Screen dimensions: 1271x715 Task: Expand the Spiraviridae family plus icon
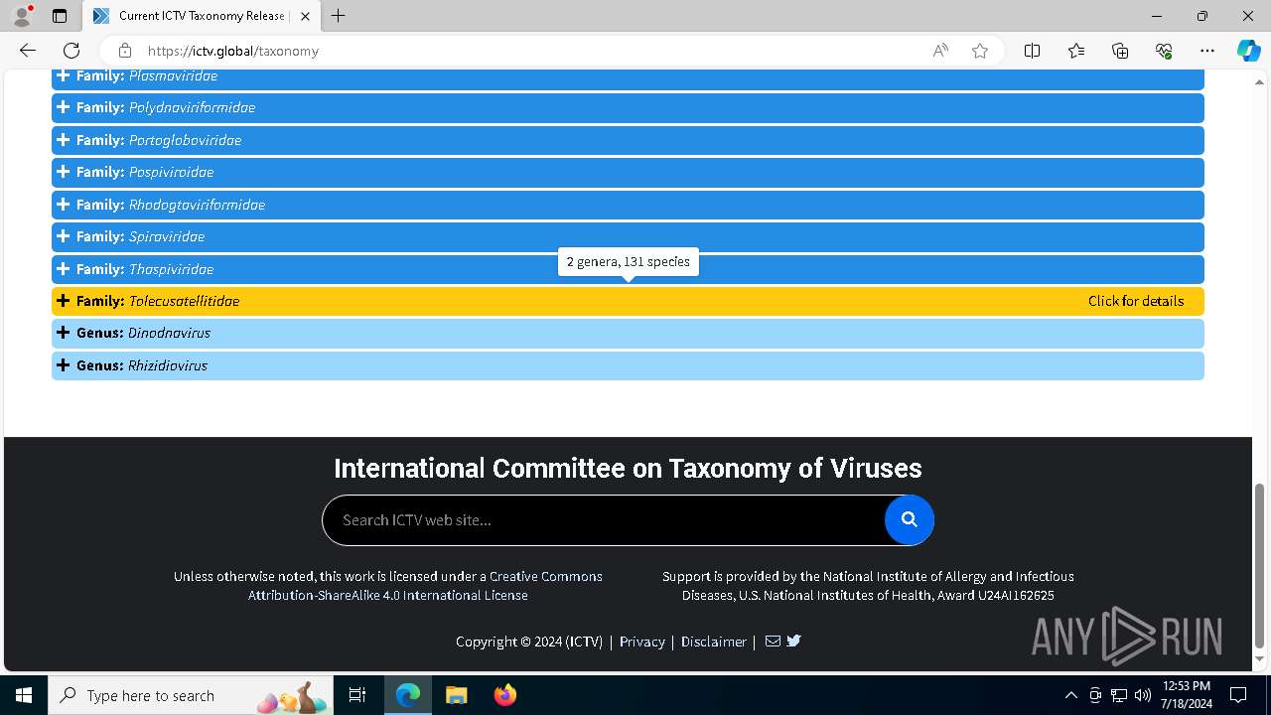(x=64, y=236)
